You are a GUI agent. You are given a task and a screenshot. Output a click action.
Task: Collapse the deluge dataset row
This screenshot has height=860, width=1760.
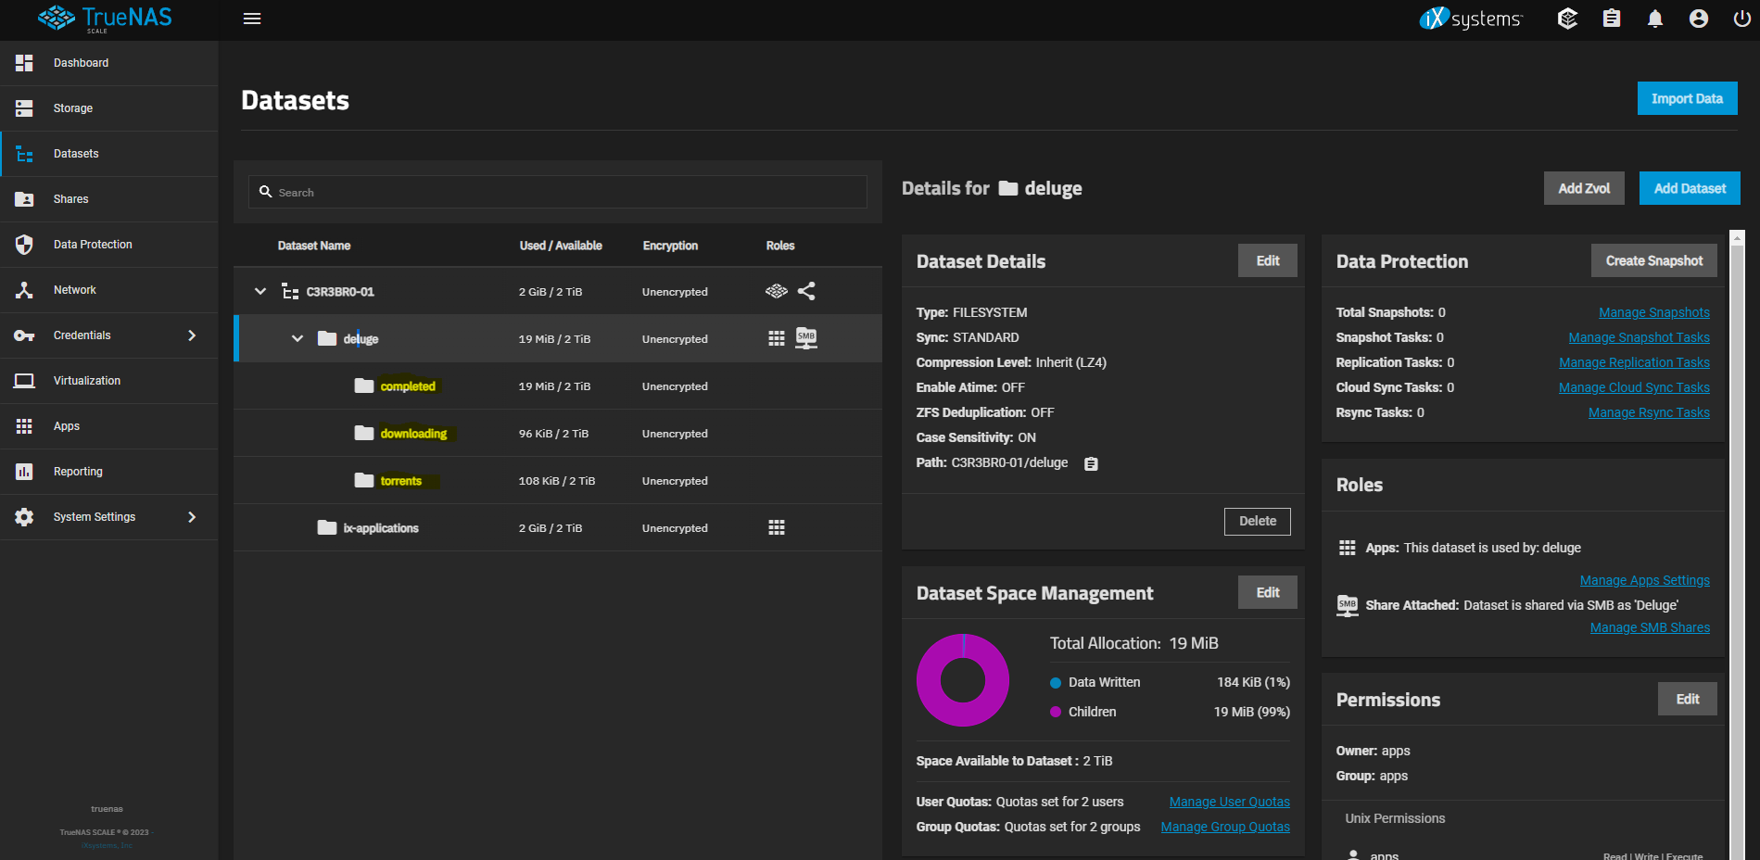coord(298,338)
